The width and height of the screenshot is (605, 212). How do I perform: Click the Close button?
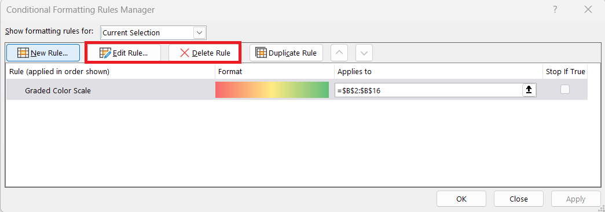(519, 199)
